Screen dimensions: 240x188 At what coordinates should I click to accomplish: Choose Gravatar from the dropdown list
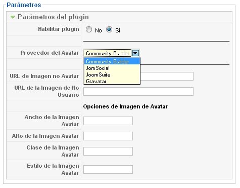click(112, 81)
